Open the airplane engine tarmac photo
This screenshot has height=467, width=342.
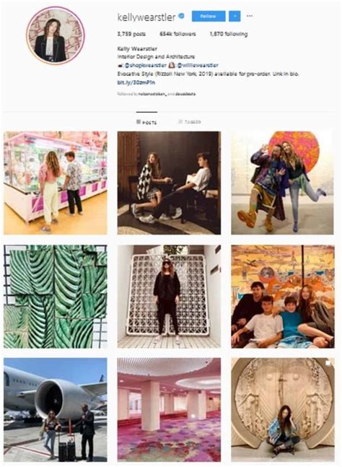[x=56, y=410]
